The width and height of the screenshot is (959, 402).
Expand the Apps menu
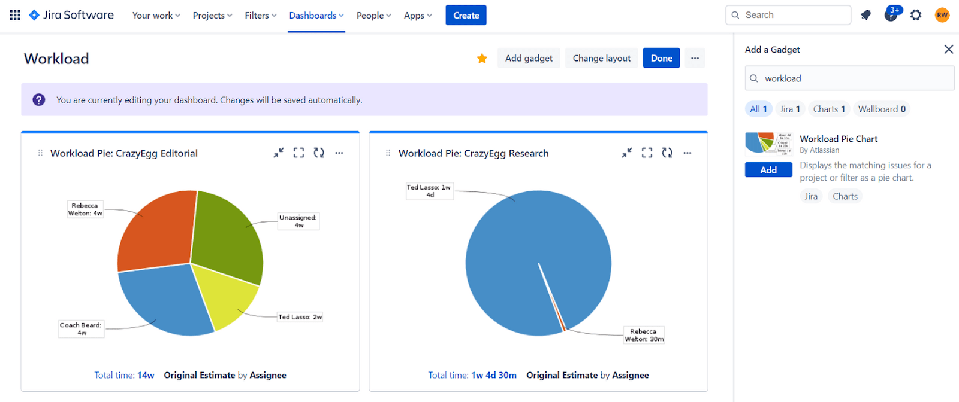(x=418, y=16)
